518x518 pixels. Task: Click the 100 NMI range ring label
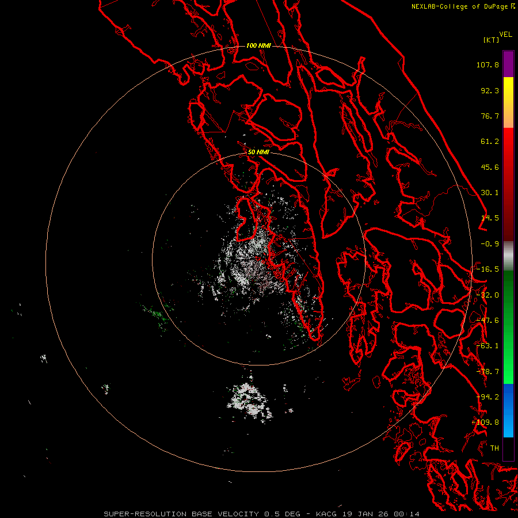coord(258,45)
